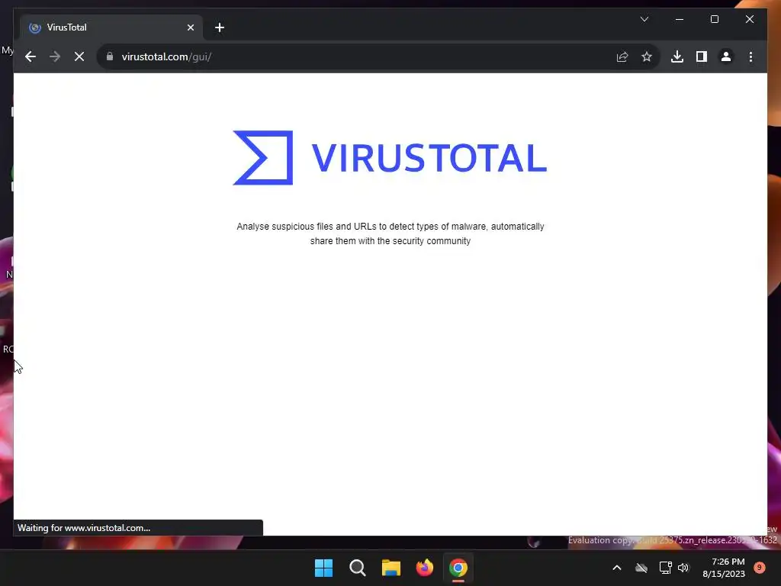781x586 pixels.
Task: Open Chrome downloads icon
Action: [x=677, y=56]
